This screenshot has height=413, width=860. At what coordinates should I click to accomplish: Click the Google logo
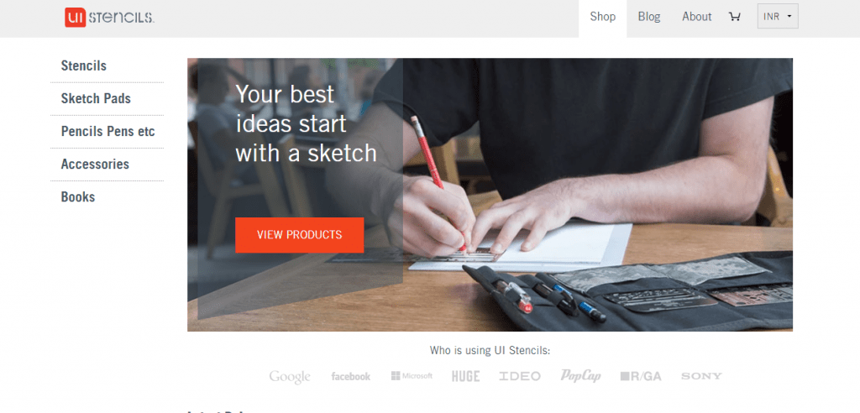(290, 377)
